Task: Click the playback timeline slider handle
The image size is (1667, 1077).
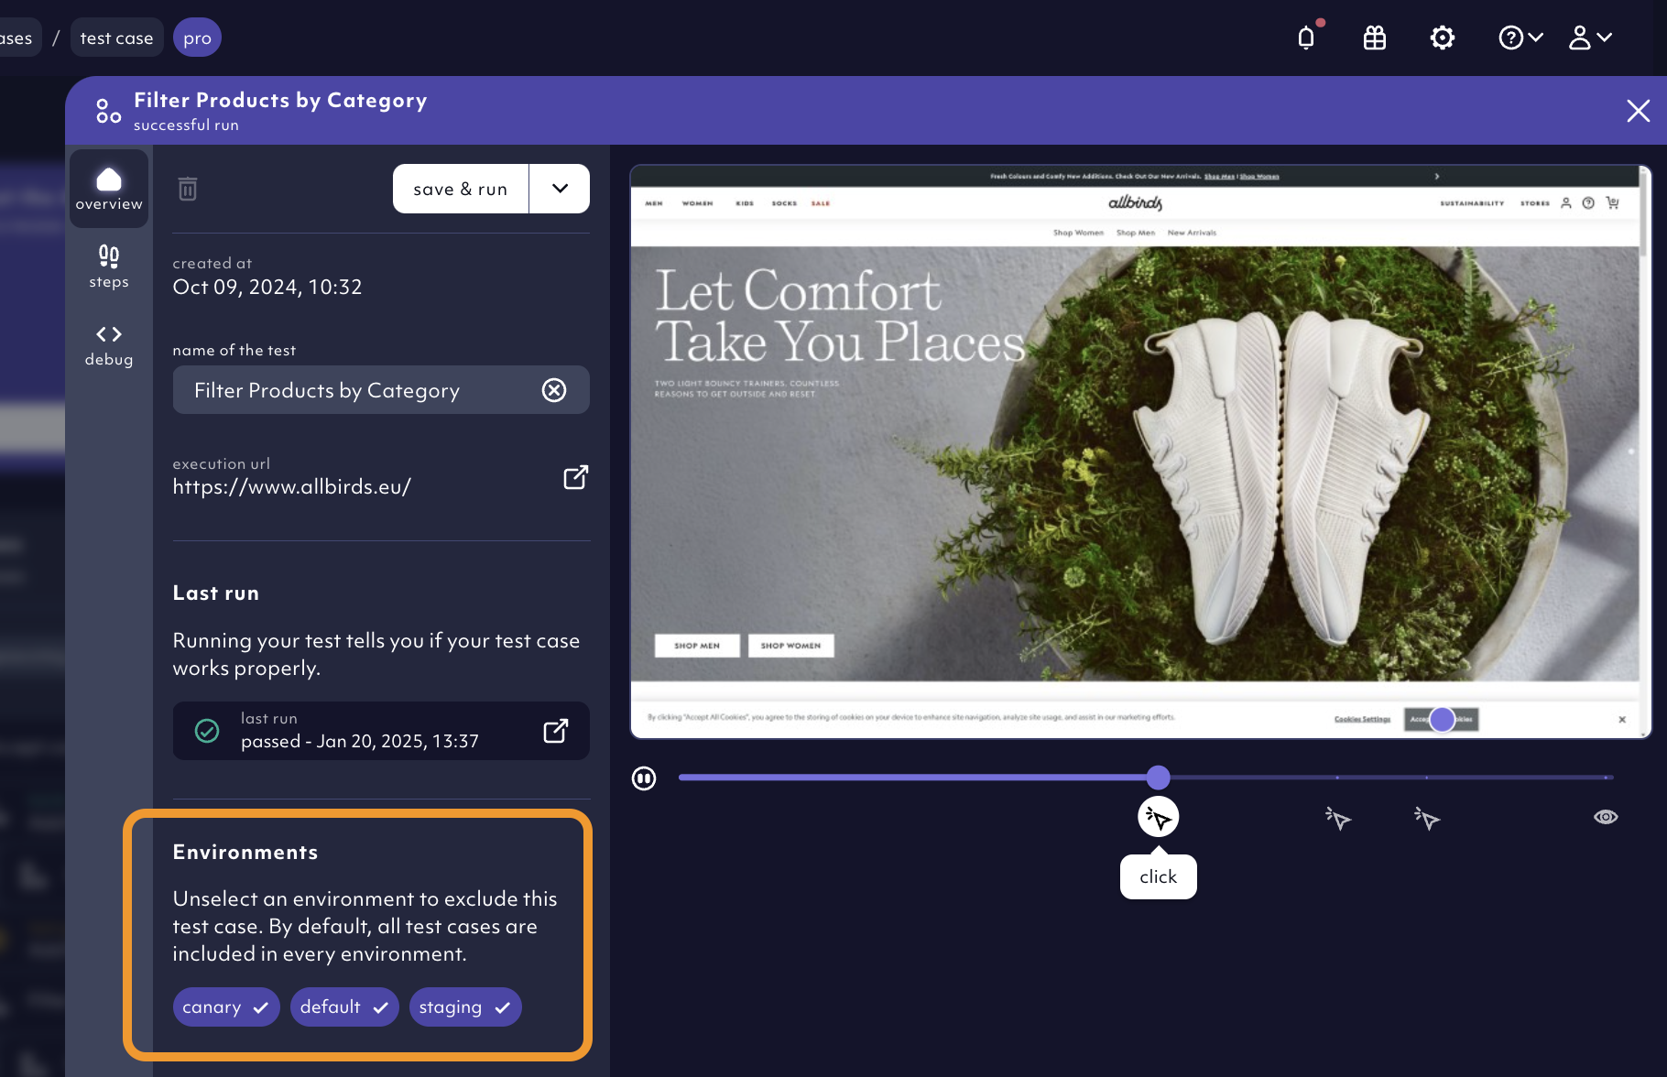Action: point(1159,778)
